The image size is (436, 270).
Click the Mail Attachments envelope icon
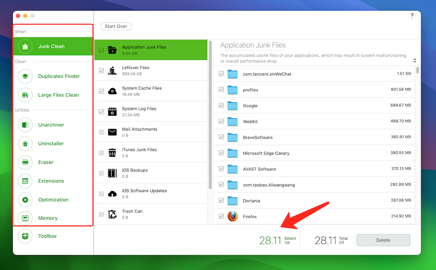coord(112,132)
